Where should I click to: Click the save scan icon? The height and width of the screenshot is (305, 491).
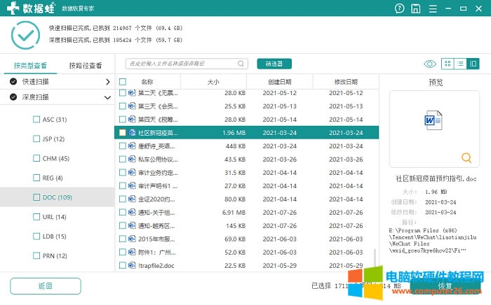click(416, 8)
